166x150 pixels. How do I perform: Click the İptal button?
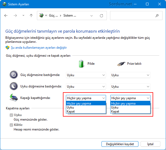tap(150, 144)
